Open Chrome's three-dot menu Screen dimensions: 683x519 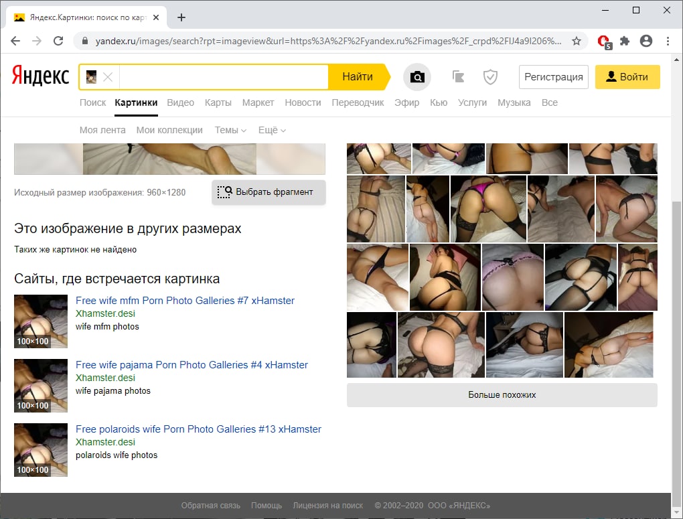668,41
